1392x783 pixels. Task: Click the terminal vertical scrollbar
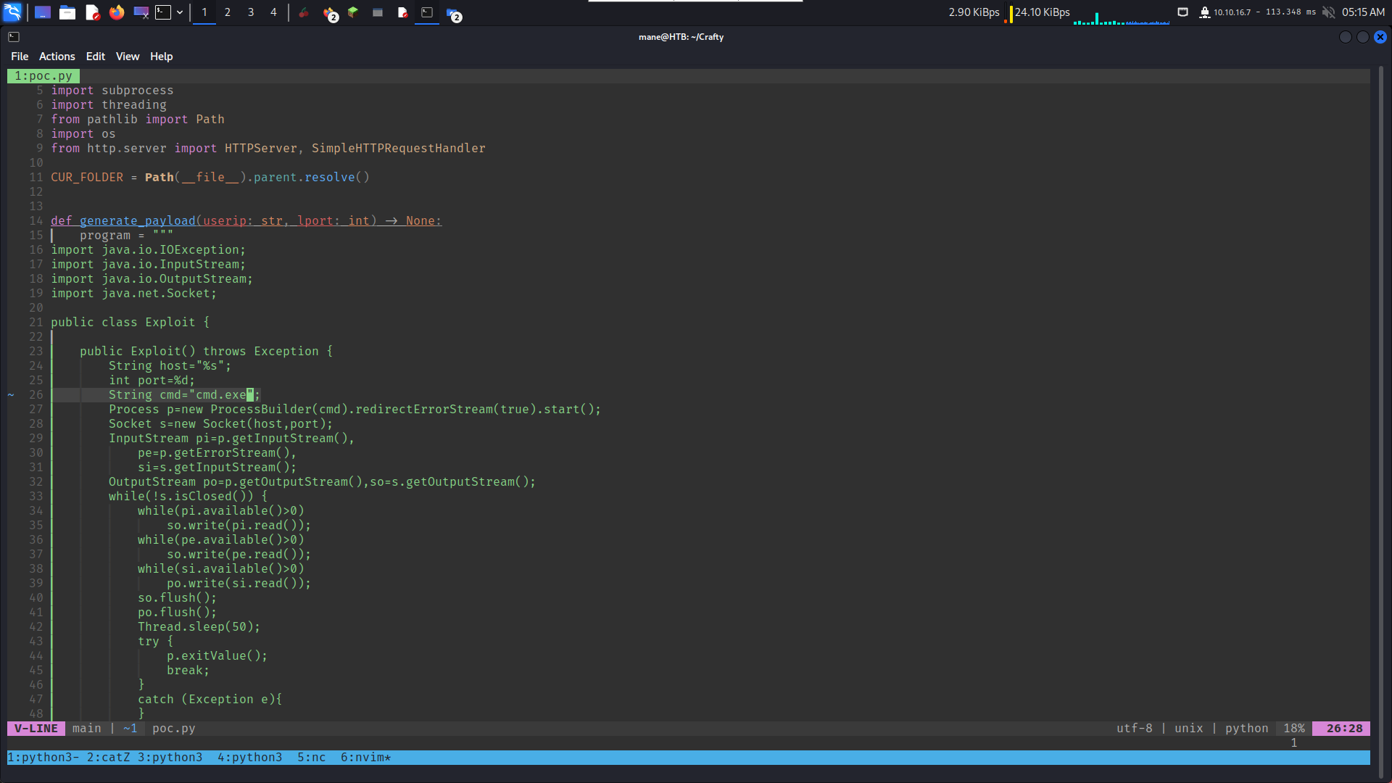[1381, 420]
